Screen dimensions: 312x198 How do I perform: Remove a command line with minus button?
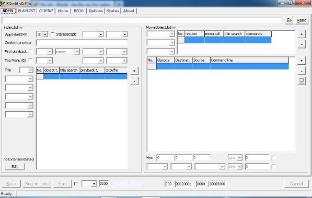pyautogui.click(x=302, y=71)
